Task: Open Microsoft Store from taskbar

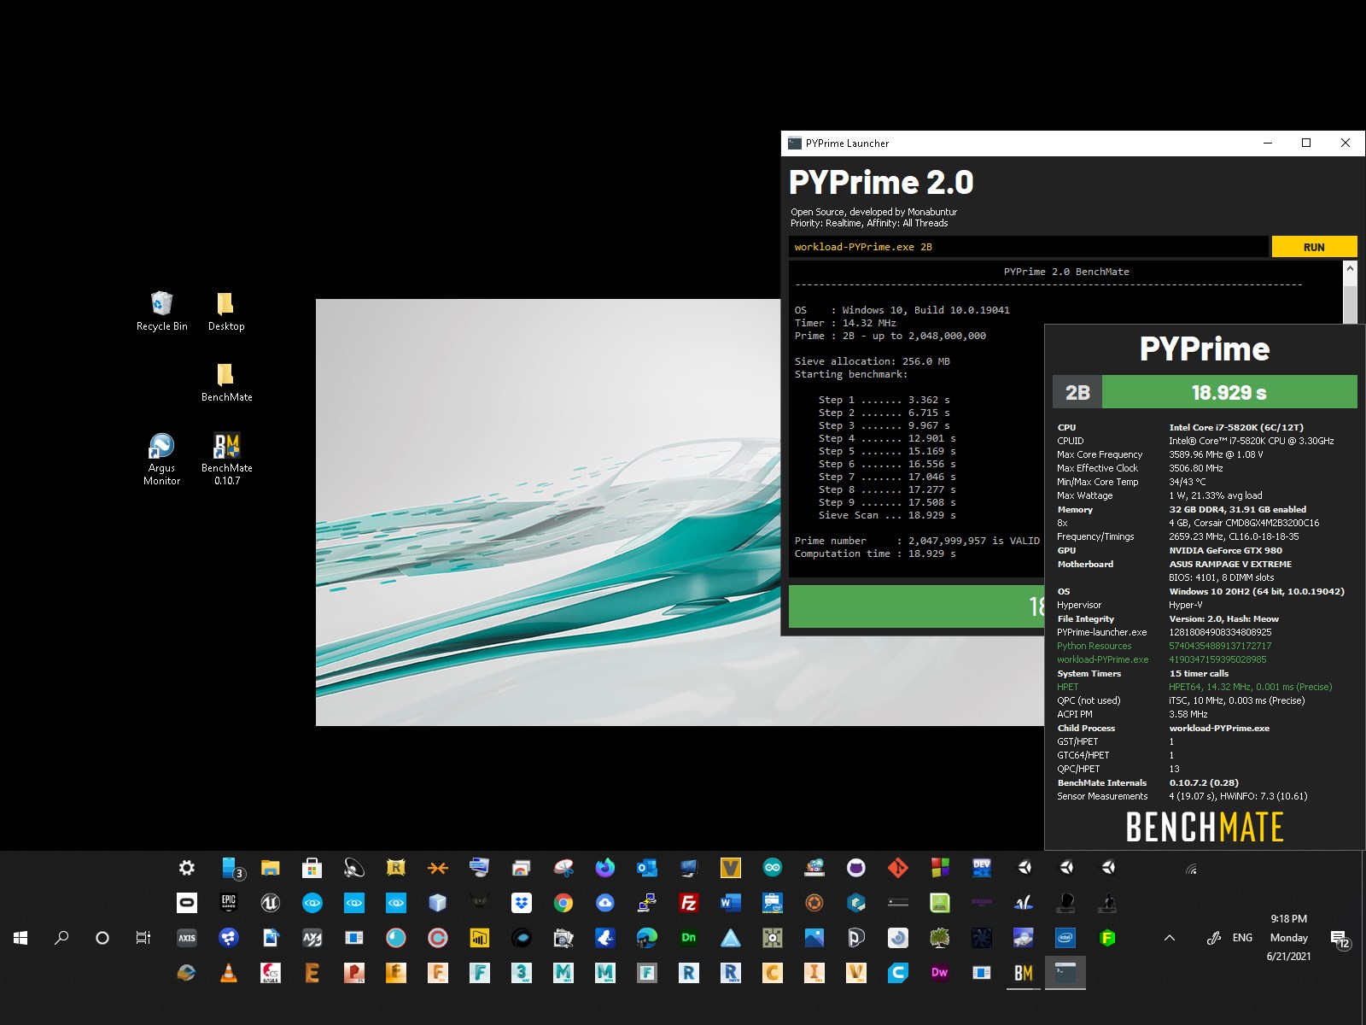Action: click(312, 868)
